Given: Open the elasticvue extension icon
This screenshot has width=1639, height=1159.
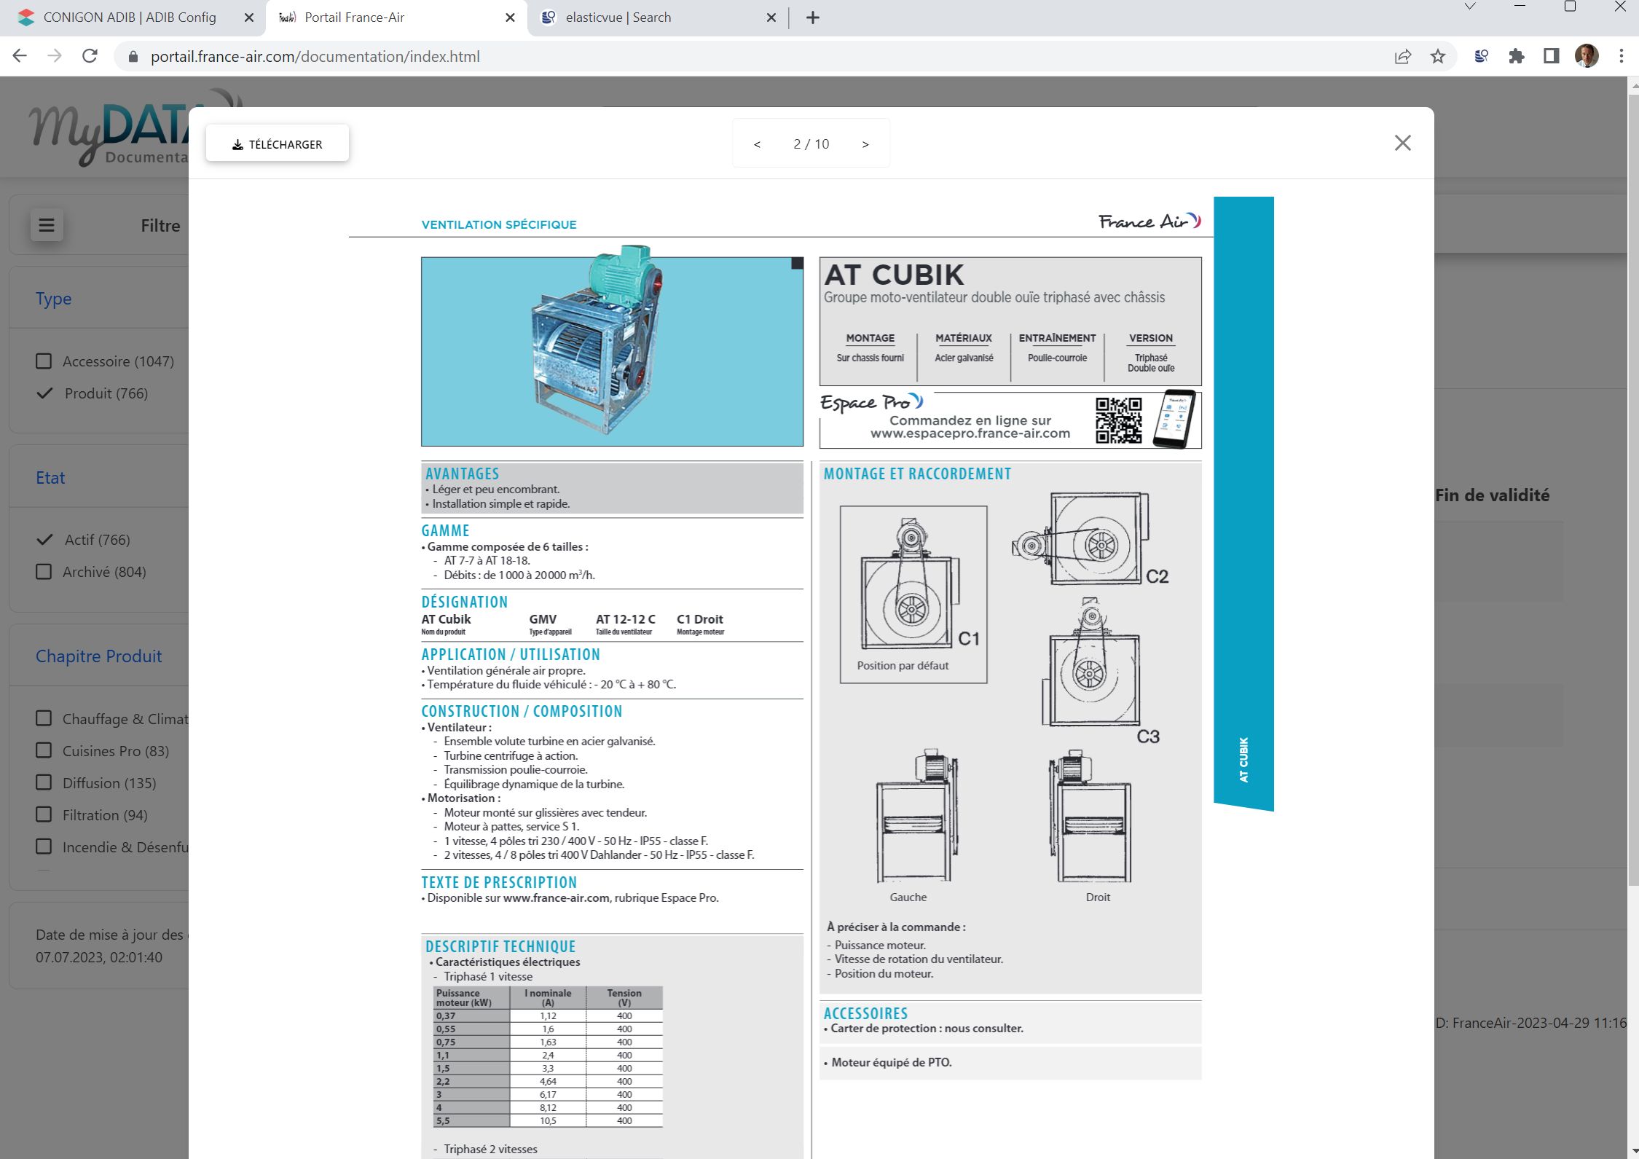Looking at the screenshot, I should pyautogui.click(x=1481, y=56).
